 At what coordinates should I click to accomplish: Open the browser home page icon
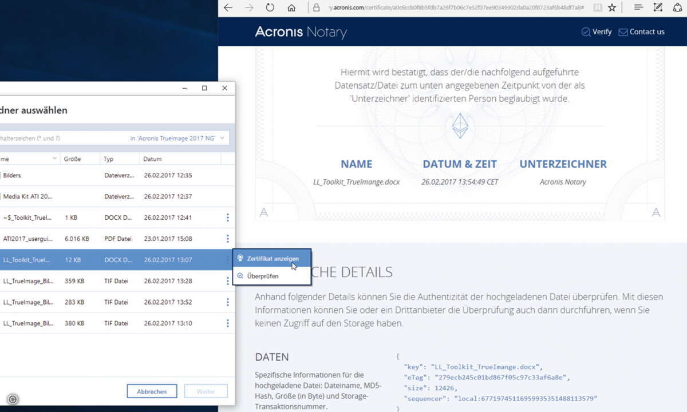click(291, 8)
